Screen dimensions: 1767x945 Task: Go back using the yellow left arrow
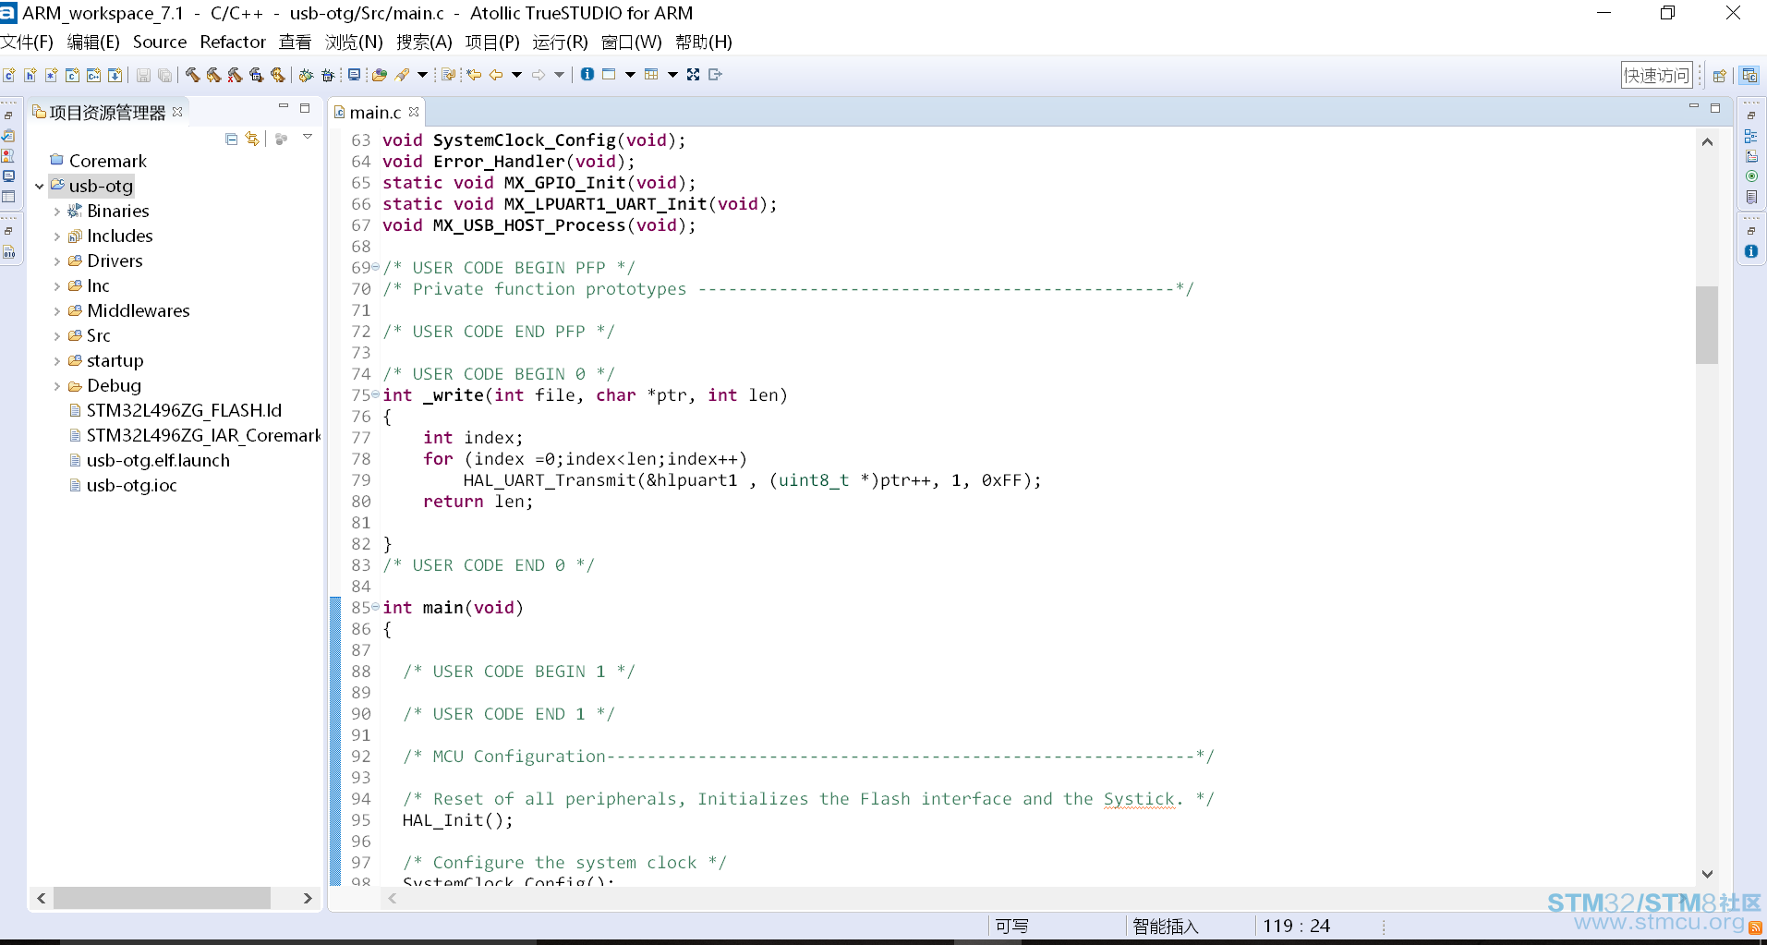click(496, 75)
